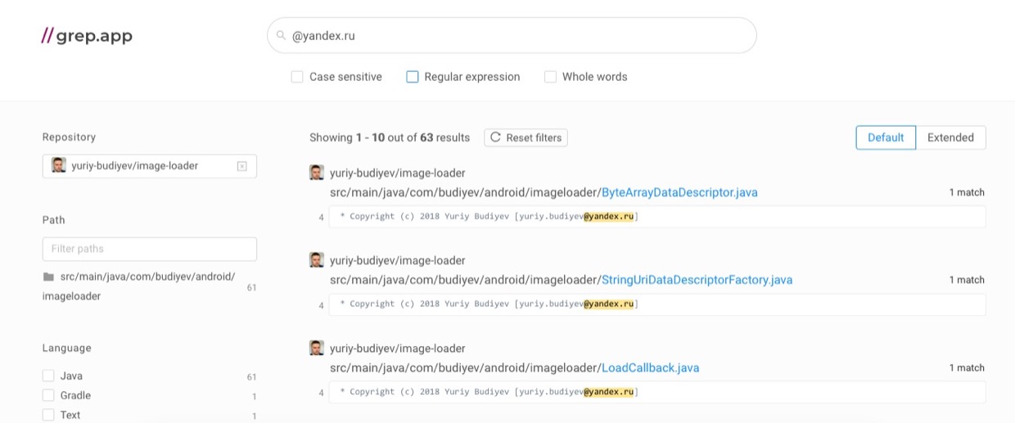The height and width of the screenshot is (423, 1015).
Task: Click "1 match" beside StringUriDataDescriptorFactory.java
Action: click(967, 280)
